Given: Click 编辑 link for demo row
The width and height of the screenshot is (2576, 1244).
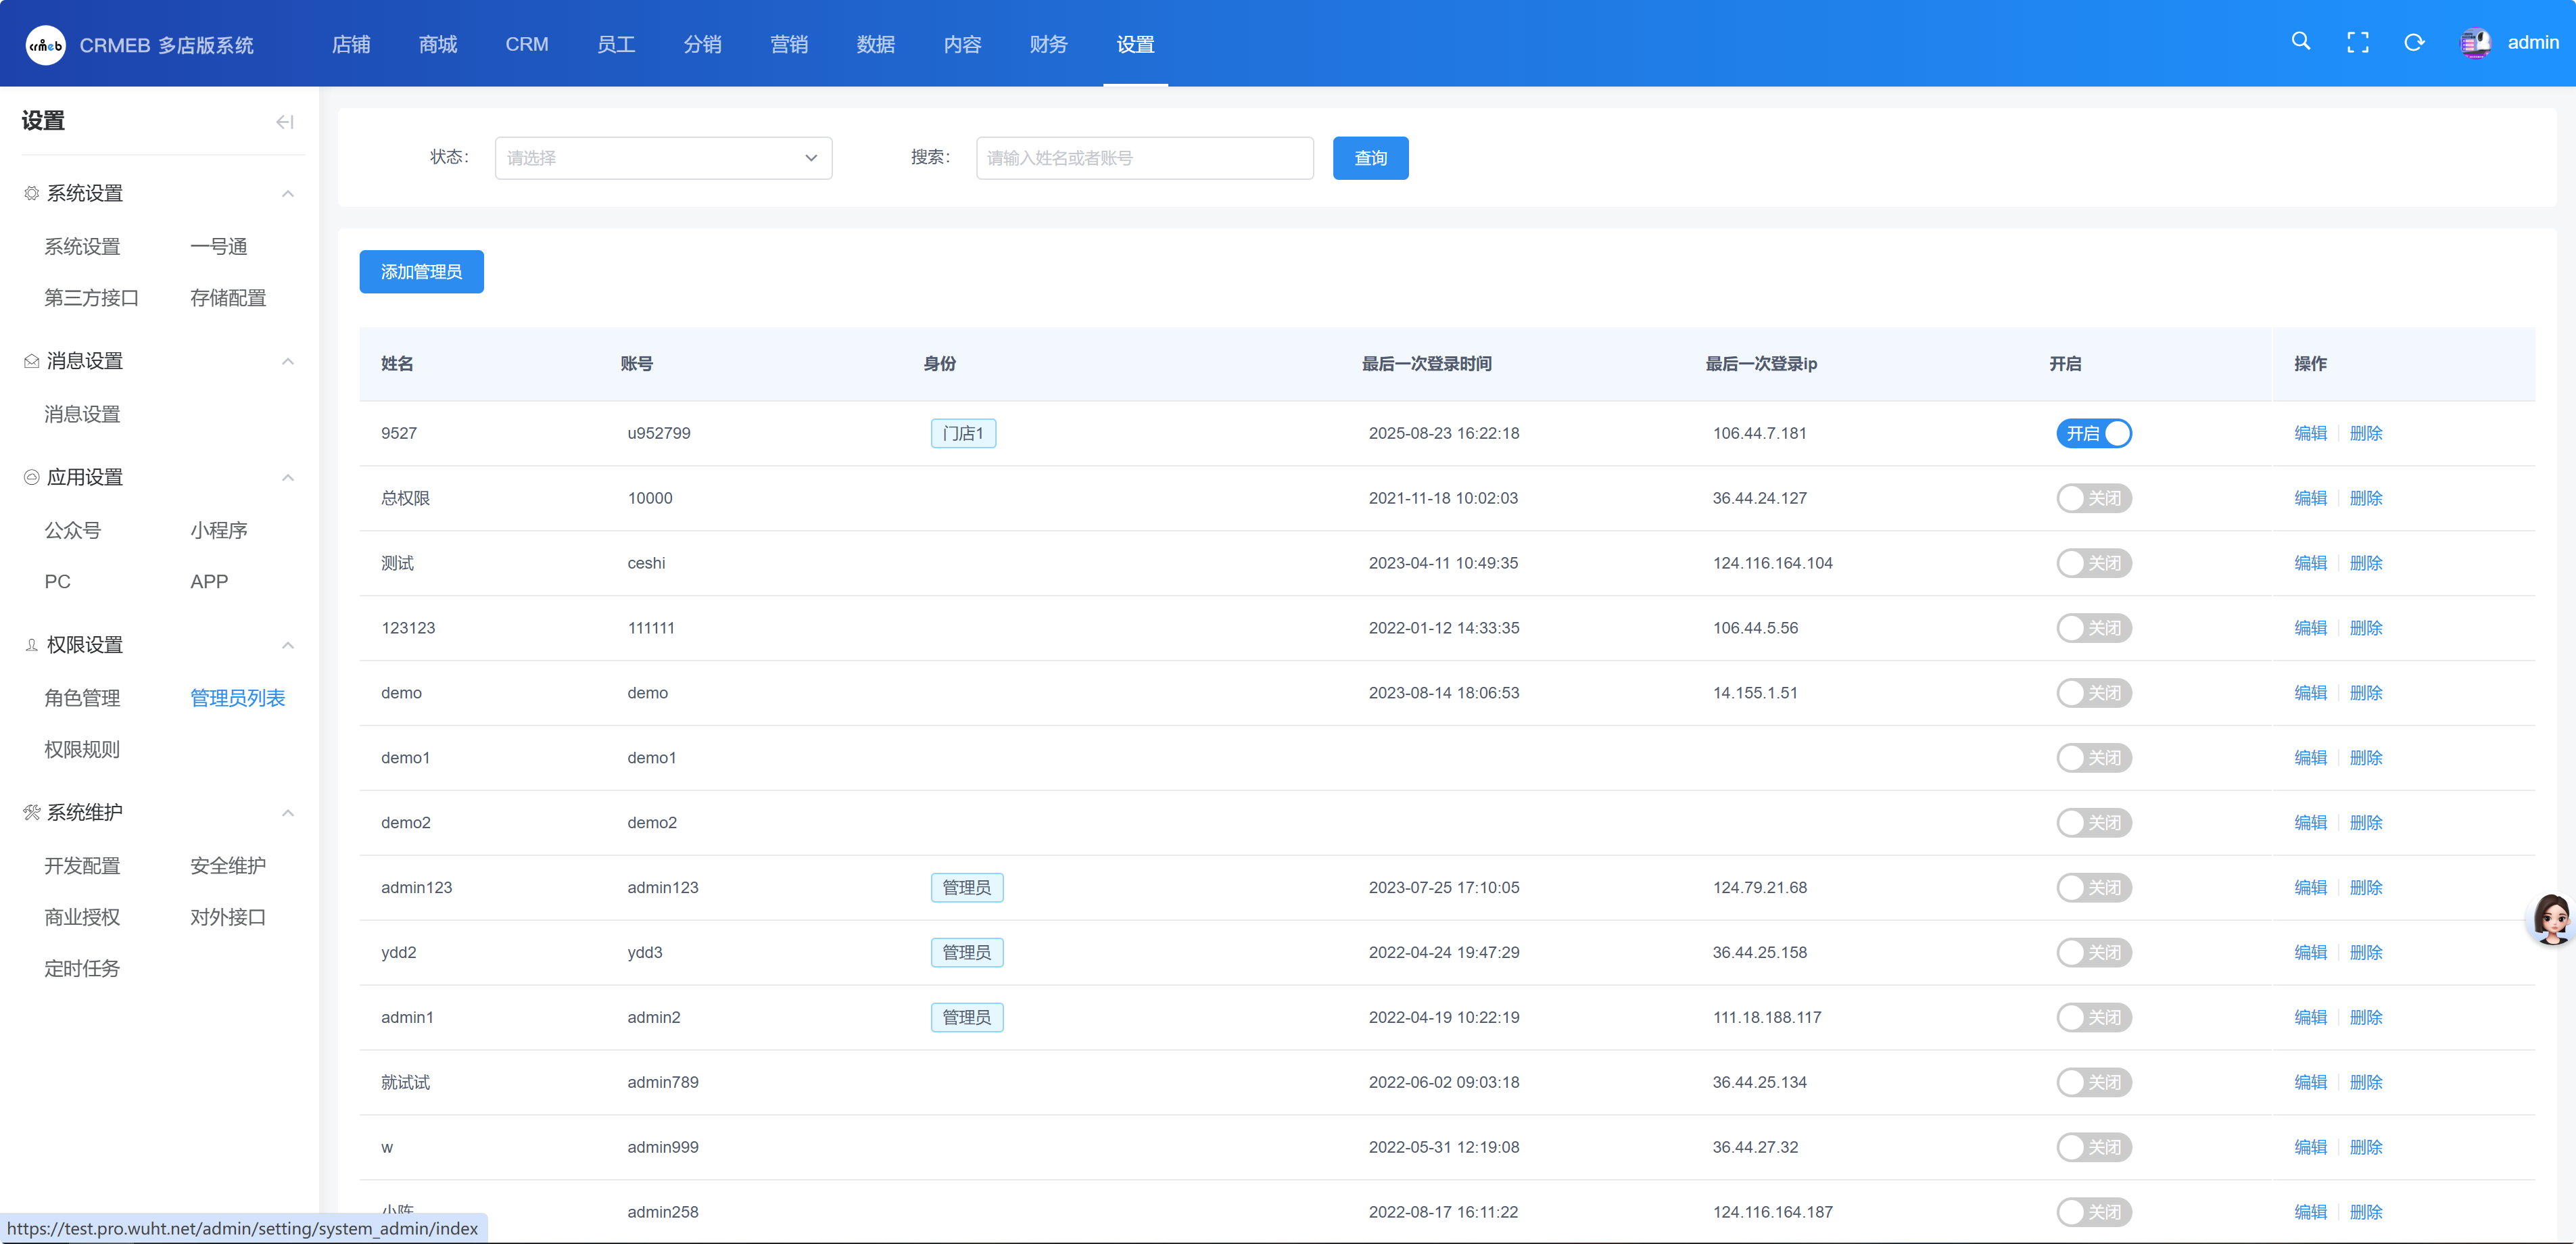Looking at the screenshot, I should [2309, 693].
